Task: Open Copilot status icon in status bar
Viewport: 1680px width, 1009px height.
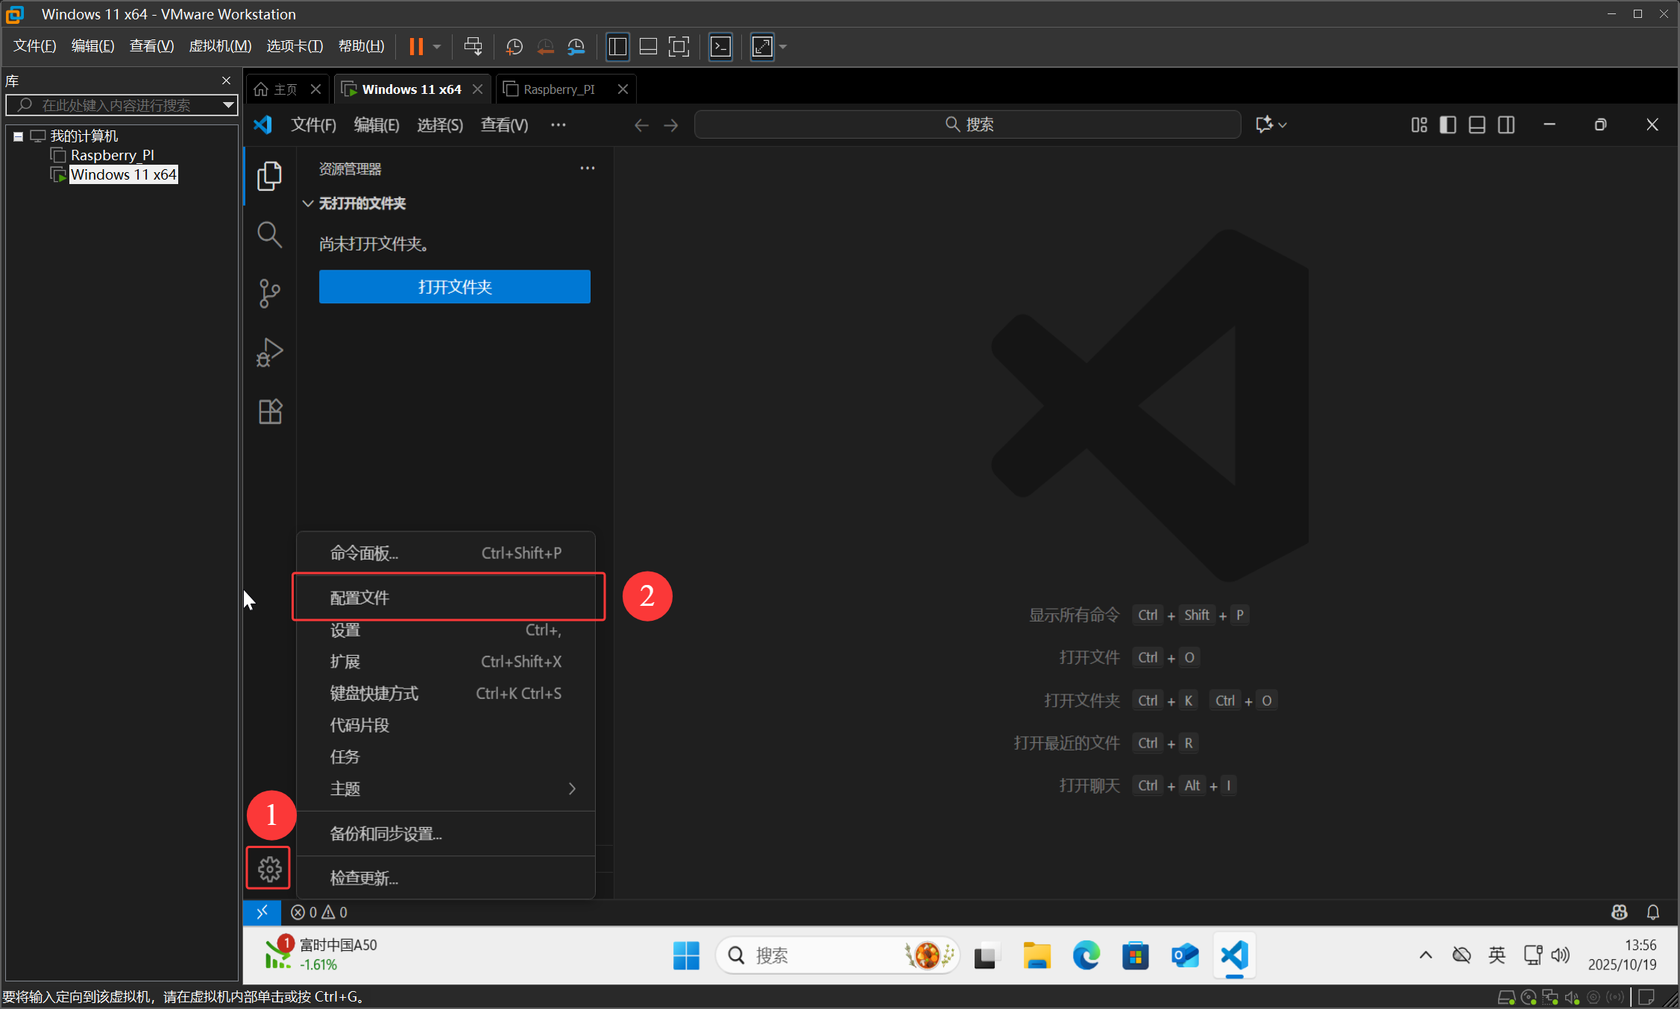Action: (1619, 912)
